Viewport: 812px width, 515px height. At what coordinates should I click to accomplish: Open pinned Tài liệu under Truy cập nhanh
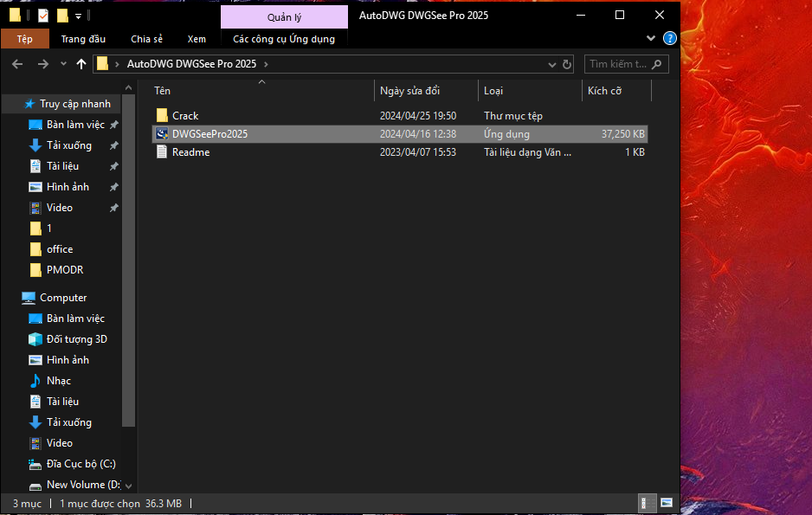62,166
